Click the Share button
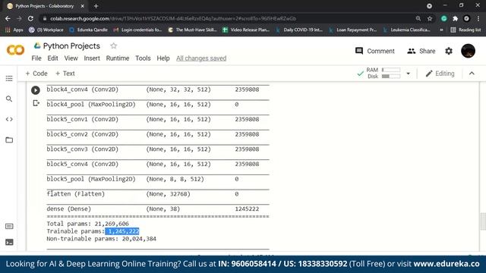This screenshot has height=273, width=486. click(x=421, y=51)
